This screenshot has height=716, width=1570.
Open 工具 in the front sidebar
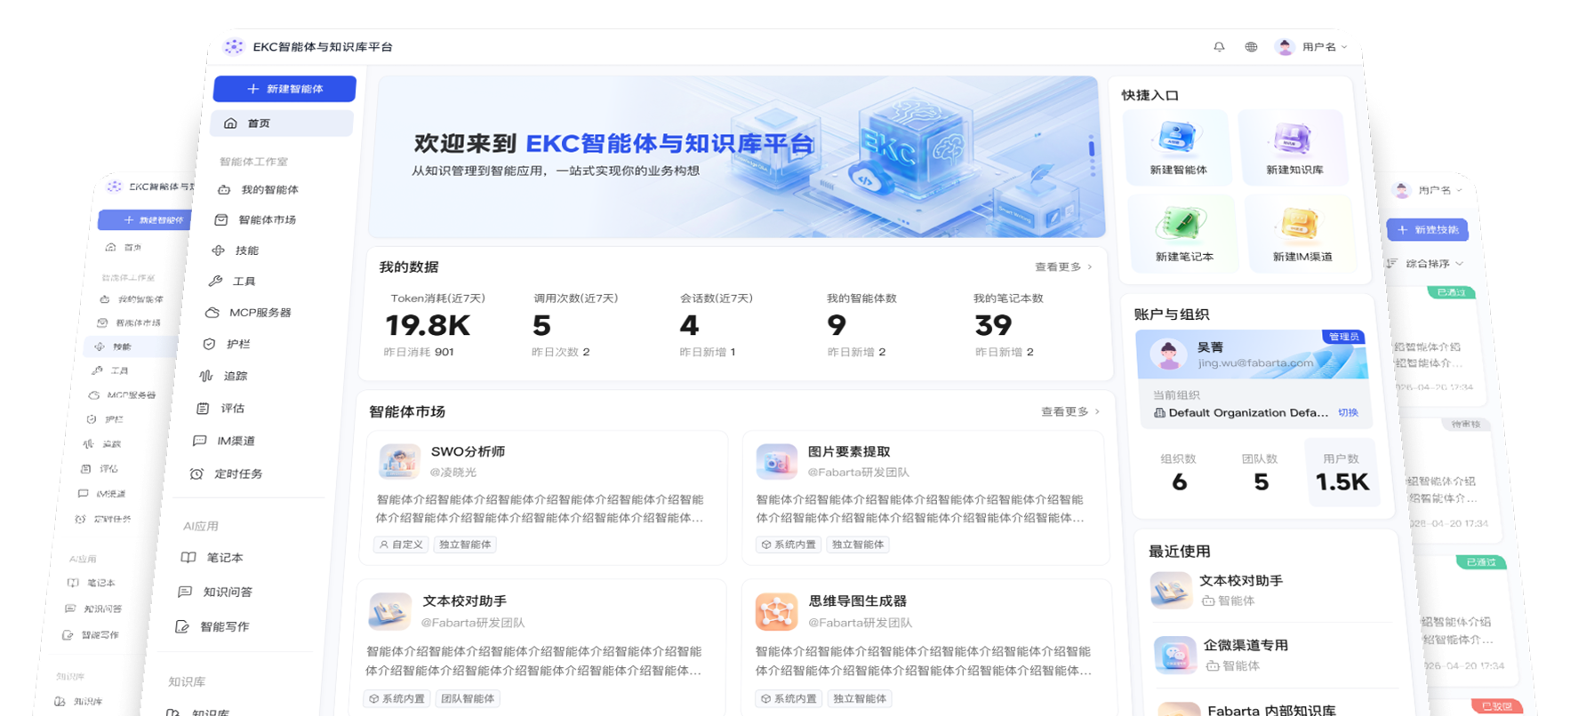[231, 281]
